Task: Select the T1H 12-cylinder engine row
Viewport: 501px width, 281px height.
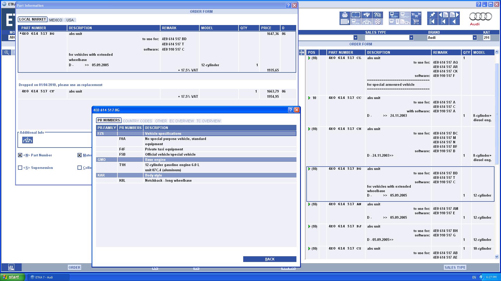Action: coord(196,167)
